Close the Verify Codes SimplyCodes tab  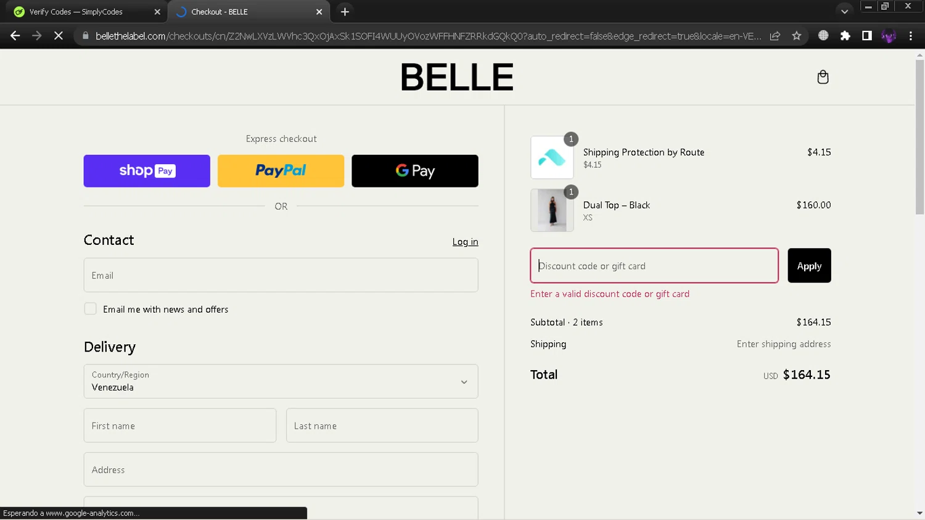click(x=157, y=12)
